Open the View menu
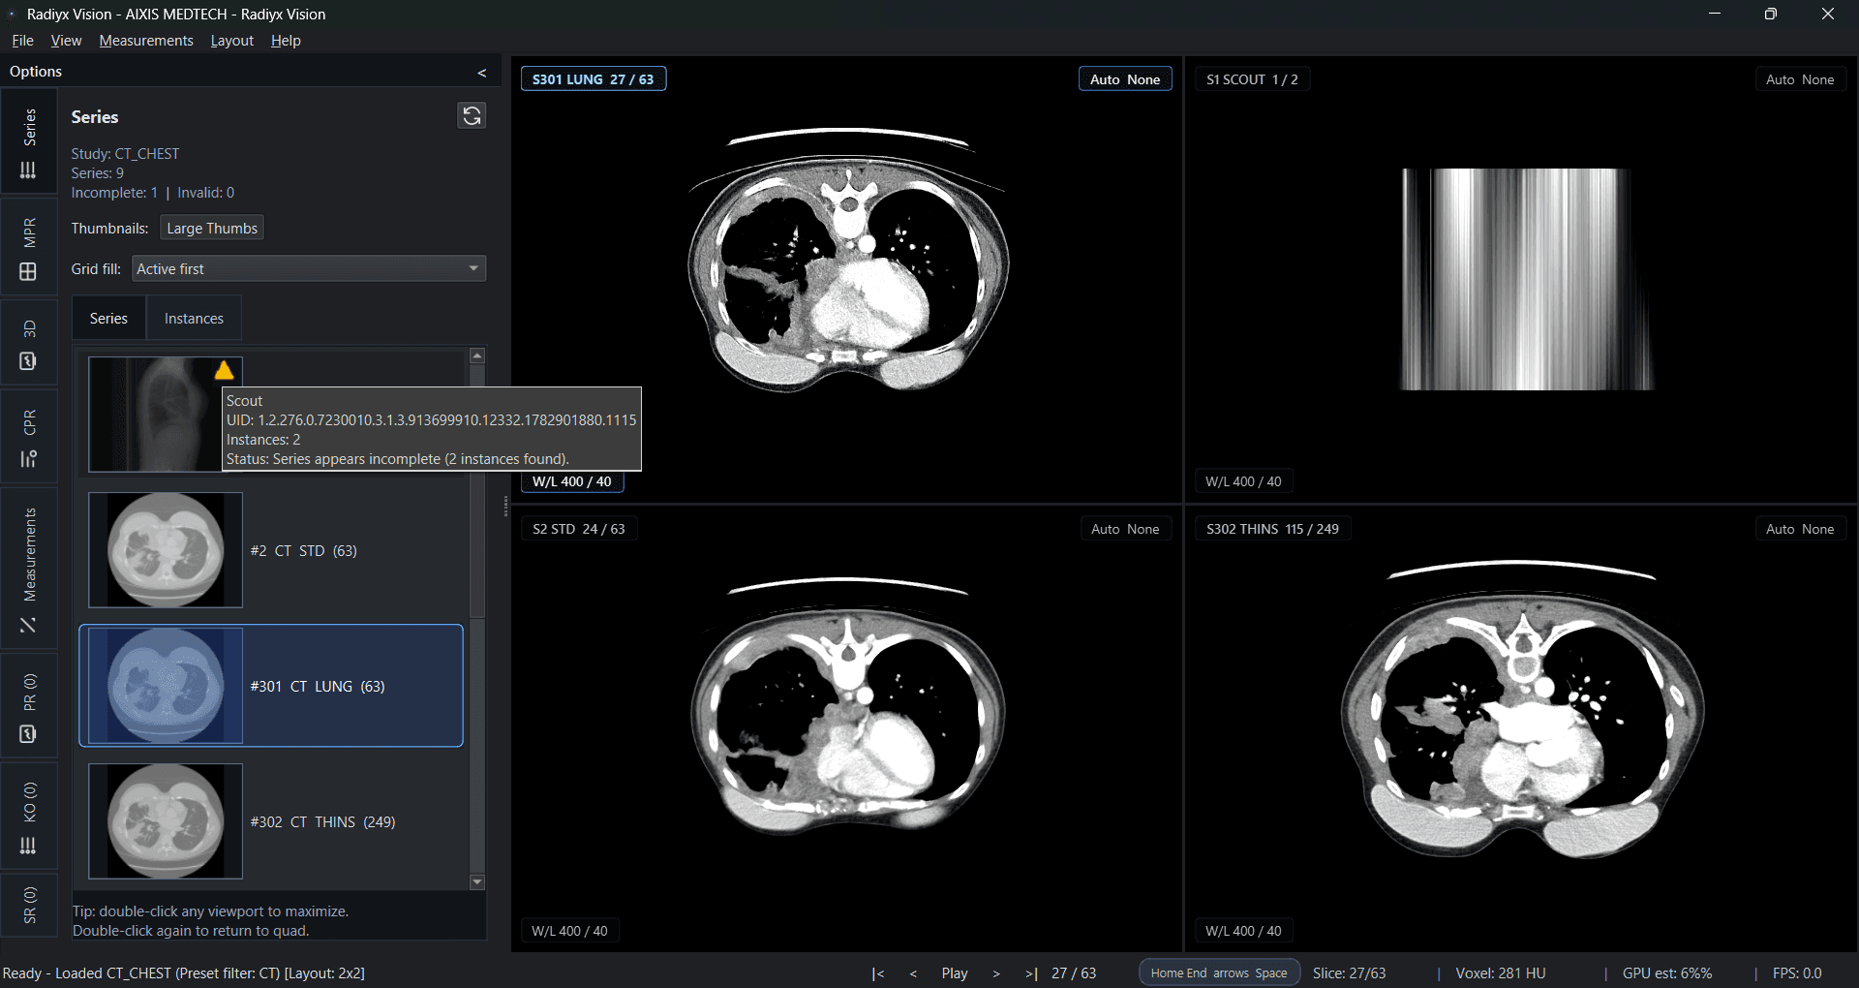This screenshot has height=988, width=1859. (66, 41)
